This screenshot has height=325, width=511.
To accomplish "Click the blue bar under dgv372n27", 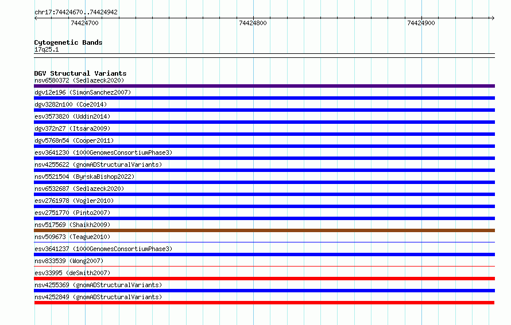I will pyautogui.click(x=264, y=134).
